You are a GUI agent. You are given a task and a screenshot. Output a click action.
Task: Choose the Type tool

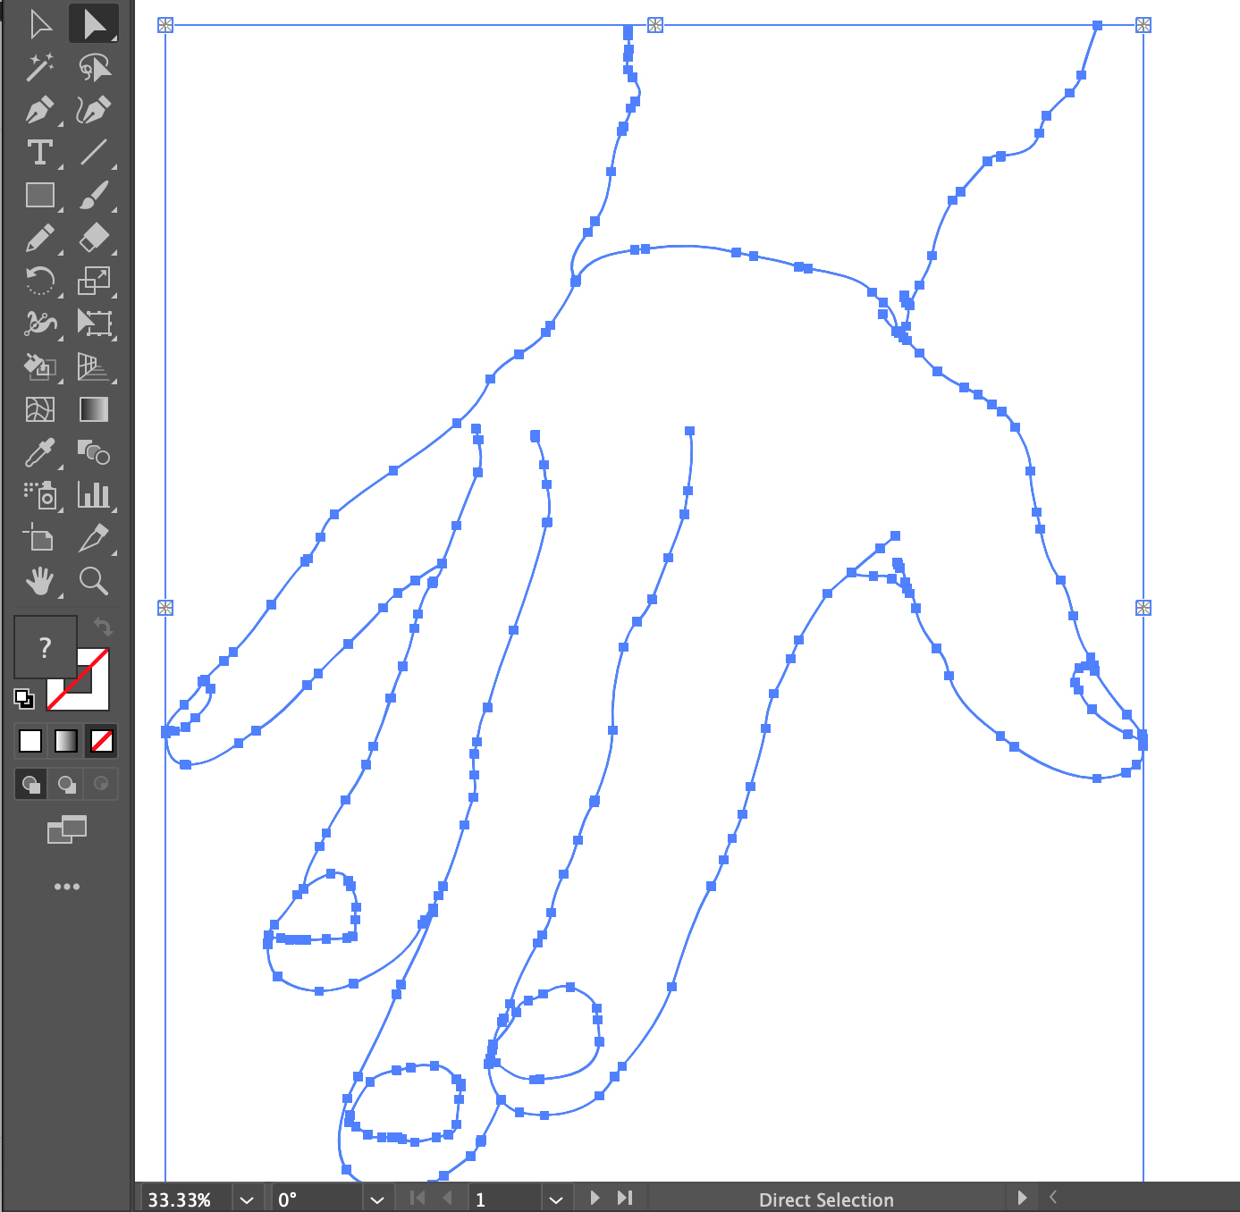coord(40,153)
